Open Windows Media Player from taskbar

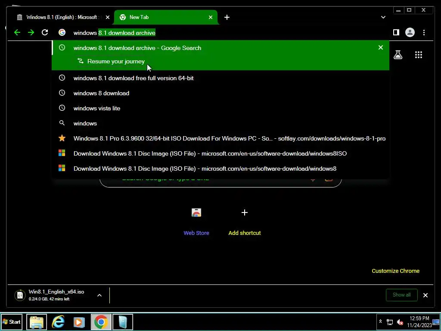tap(79, 322)
